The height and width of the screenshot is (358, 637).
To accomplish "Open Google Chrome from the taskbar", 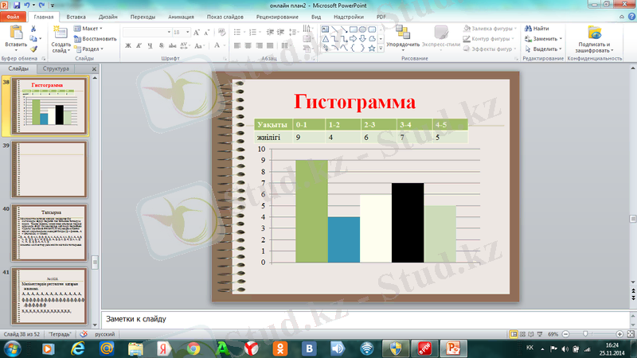I will coord(193,348).
